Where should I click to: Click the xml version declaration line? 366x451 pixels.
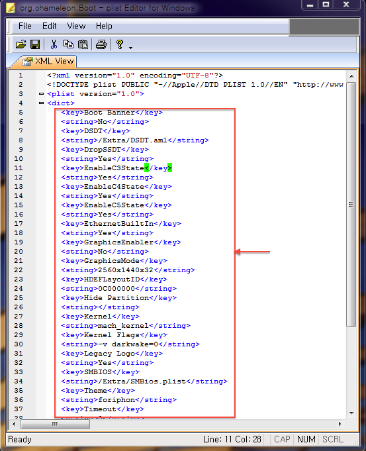click(135, 75)
